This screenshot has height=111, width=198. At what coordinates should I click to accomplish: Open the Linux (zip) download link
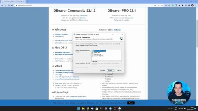[x=58, y=75]
